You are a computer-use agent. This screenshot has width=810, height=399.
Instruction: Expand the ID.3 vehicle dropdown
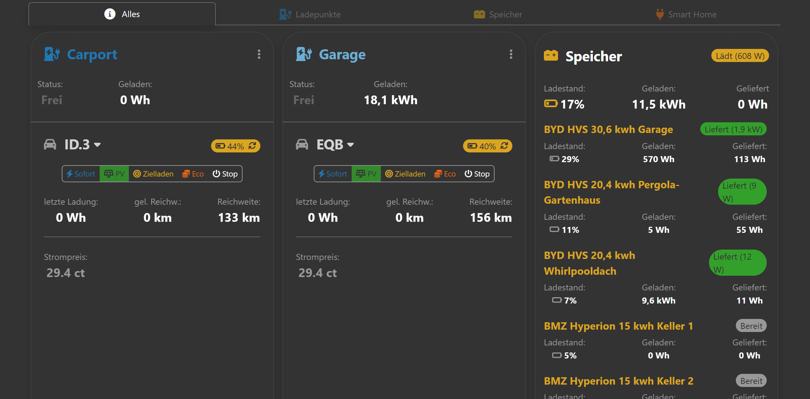coord(97,145)
